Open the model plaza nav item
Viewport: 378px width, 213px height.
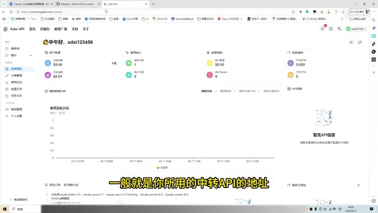click(x=61, y=29)
